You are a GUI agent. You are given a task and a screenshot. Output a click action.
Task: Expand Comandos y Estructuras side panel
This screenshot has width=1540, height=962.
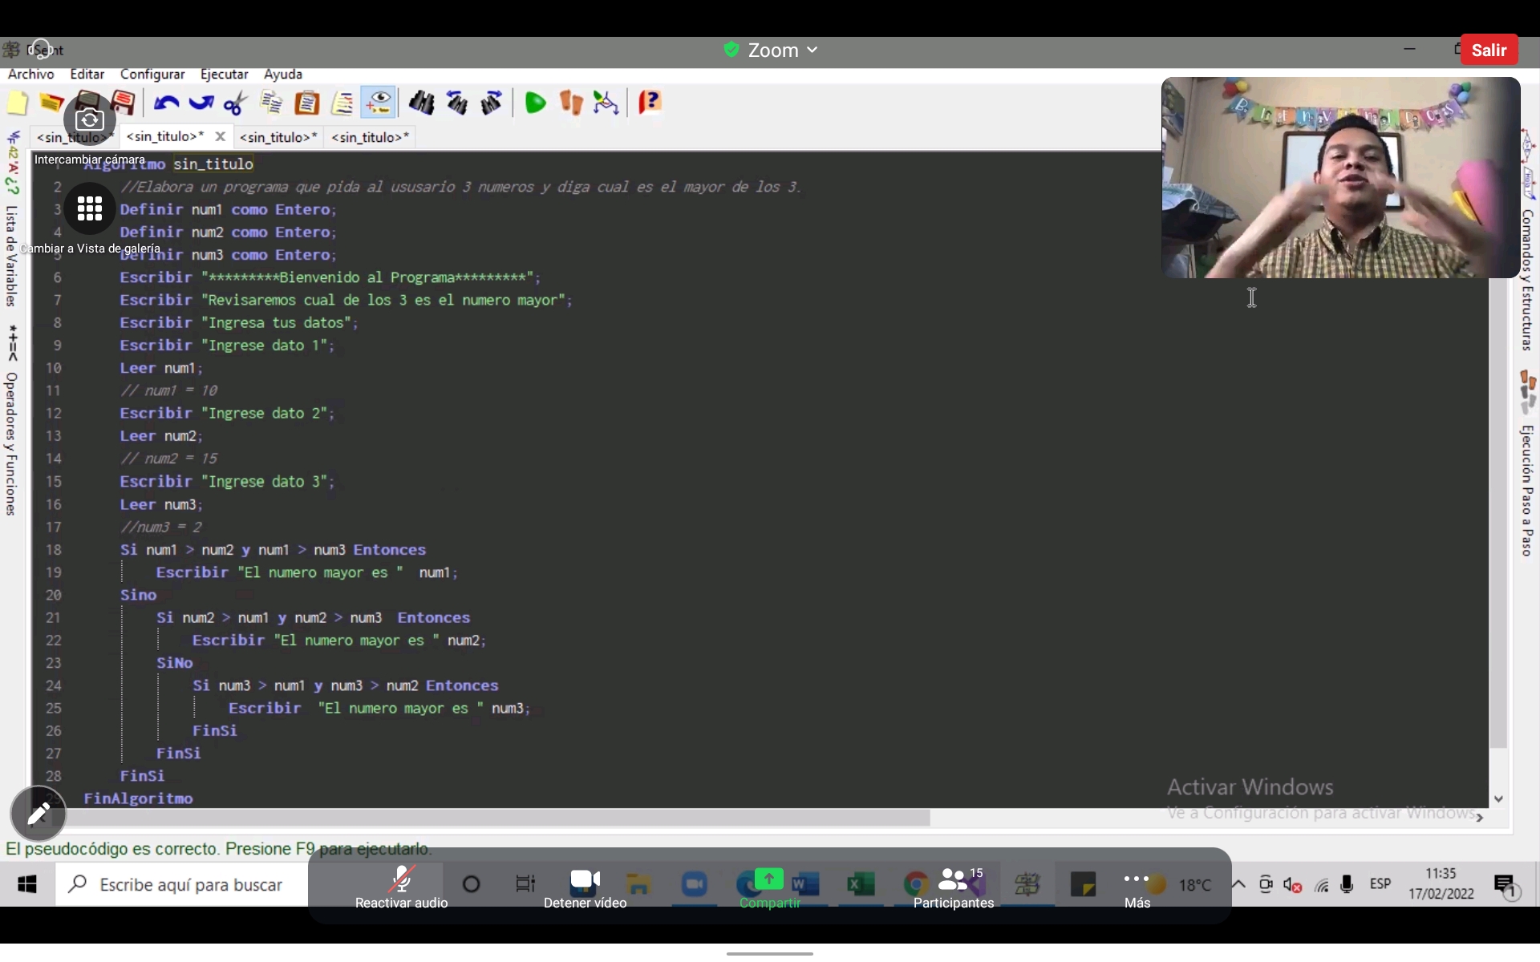pyautogui.click(x=1527, y=281)
